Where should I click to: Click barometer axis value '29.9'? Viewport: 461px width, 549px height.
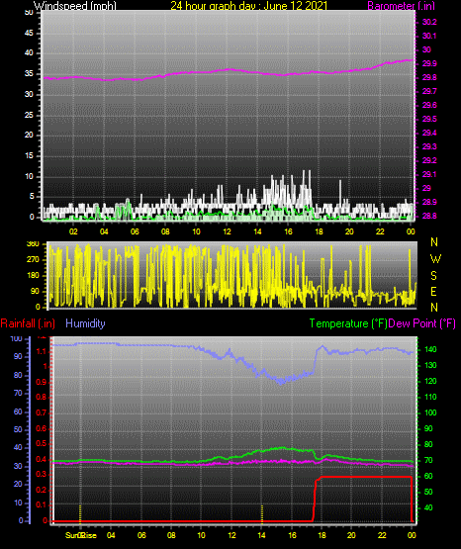click(x=429, y=63)
